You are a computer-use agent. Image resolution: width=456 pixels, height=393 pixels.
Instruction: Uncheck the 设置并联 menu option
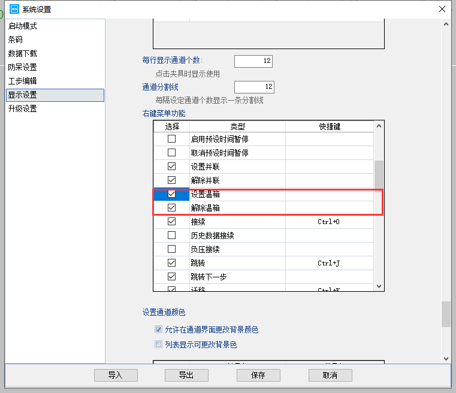point(171,167)
